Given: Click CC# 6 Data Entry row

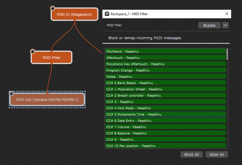Looking at the screenshot, I should click(x=166, y=121).
